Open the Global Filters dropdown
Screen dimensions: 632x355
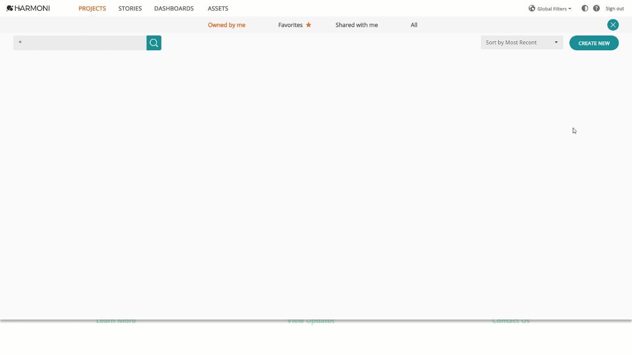point(553,8)
